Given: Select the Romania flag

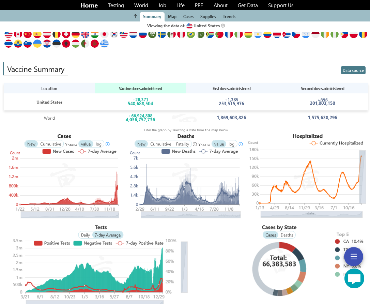Looking at the screenshot, I should pos(363,34).
